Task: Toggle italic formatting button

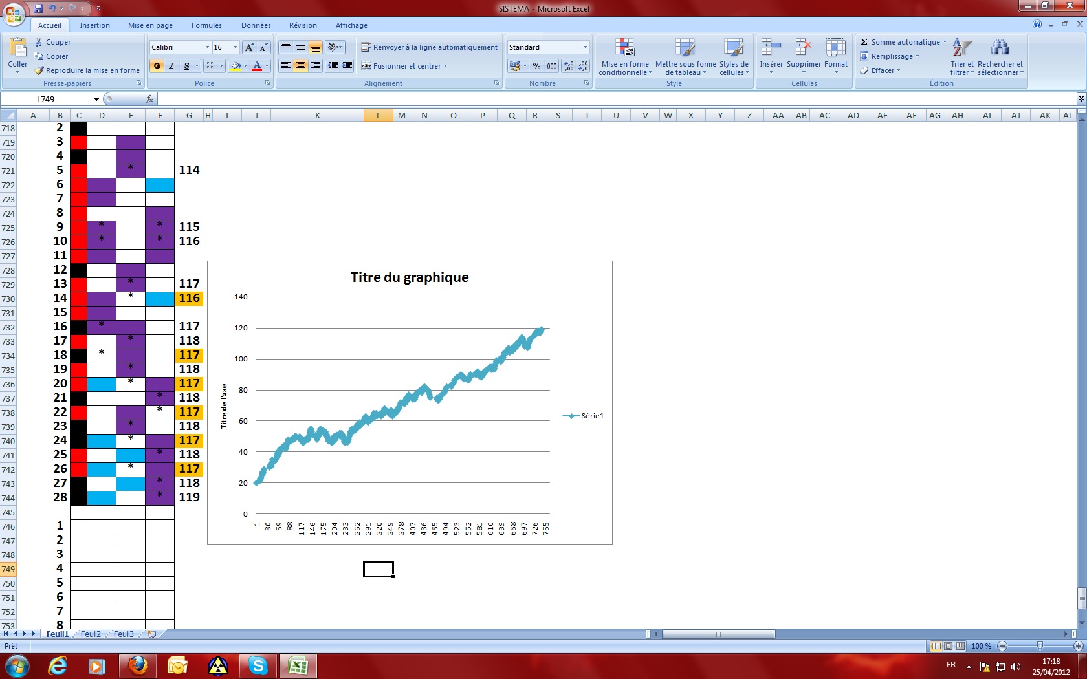Action: tap(171, 66)
